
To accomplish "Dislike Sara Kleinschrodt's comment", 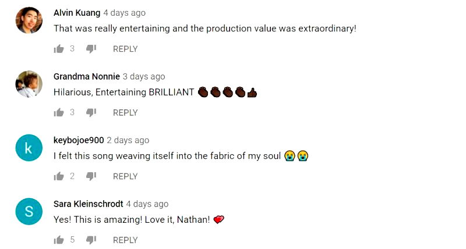I will [91, 240].
